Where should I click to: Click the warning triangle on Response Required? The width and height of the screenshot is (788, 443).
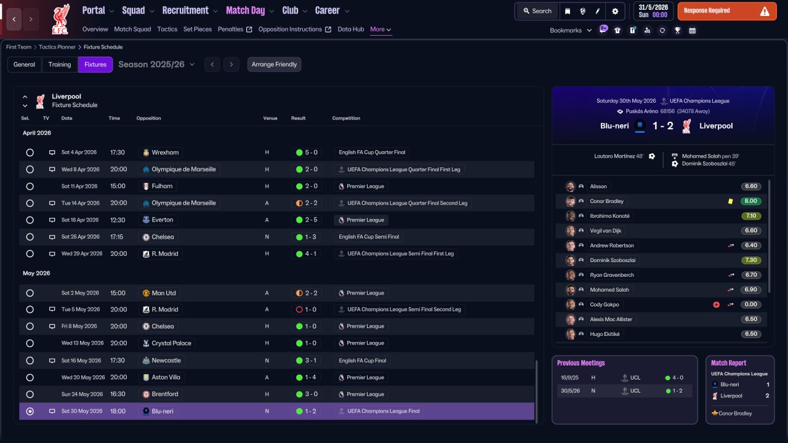(x=765, y=11)
